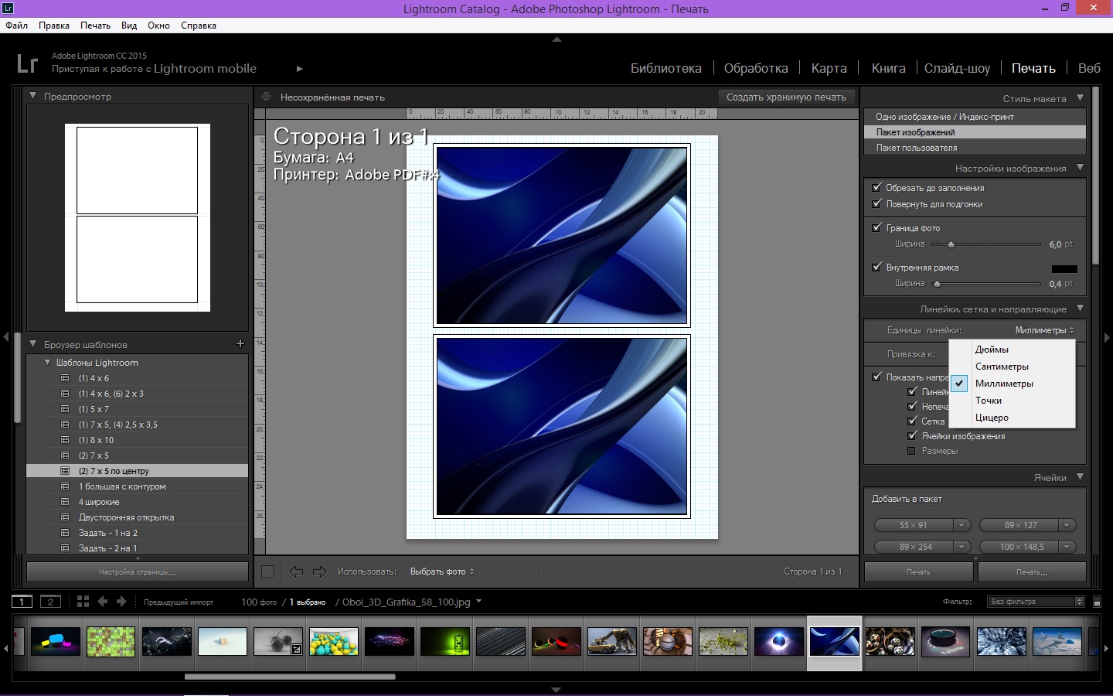Image resolution: width=1113 pixels, height=696 pixels.
Task: Toggle Показать направляющие checkbox
Action: click(x=876, y=377)
